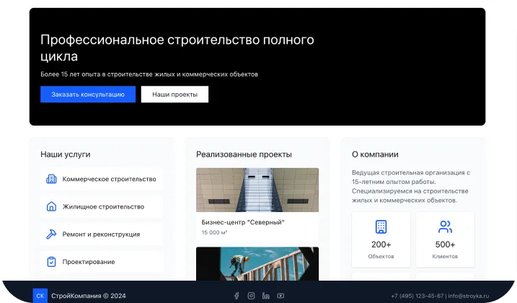Viewport: 517px width, 303px height.
Task: Open the YouTube icon in footer
Action: click(x=280, y=296)
